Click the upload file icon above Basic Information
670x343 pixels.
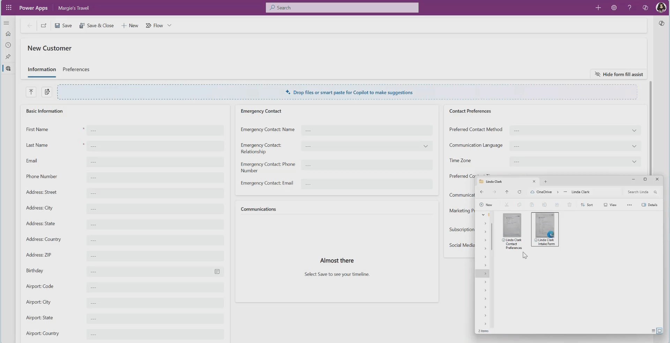[x=31, y=92]
